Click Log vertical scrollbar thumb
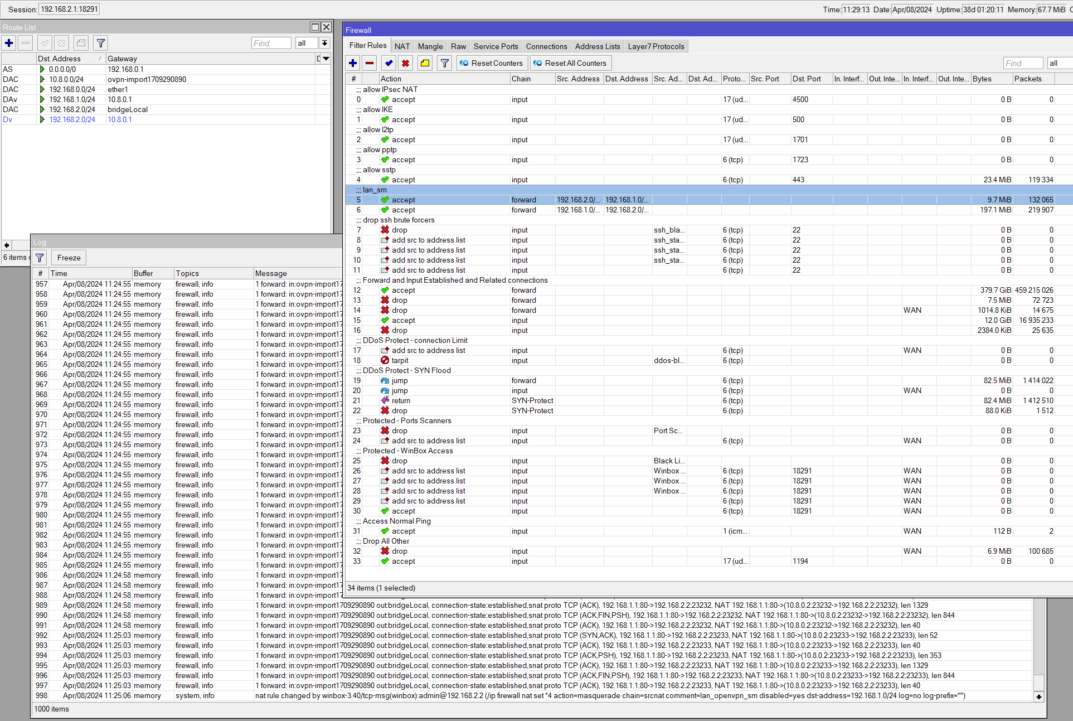 click(1039, 683)
